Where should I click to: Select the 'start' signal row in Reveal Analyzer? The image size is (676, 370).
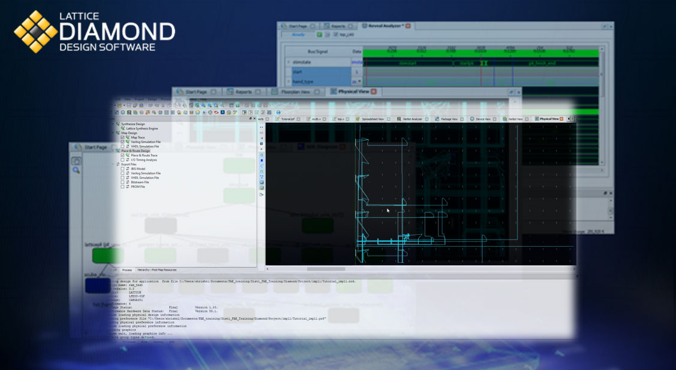(x=322, y=71)
